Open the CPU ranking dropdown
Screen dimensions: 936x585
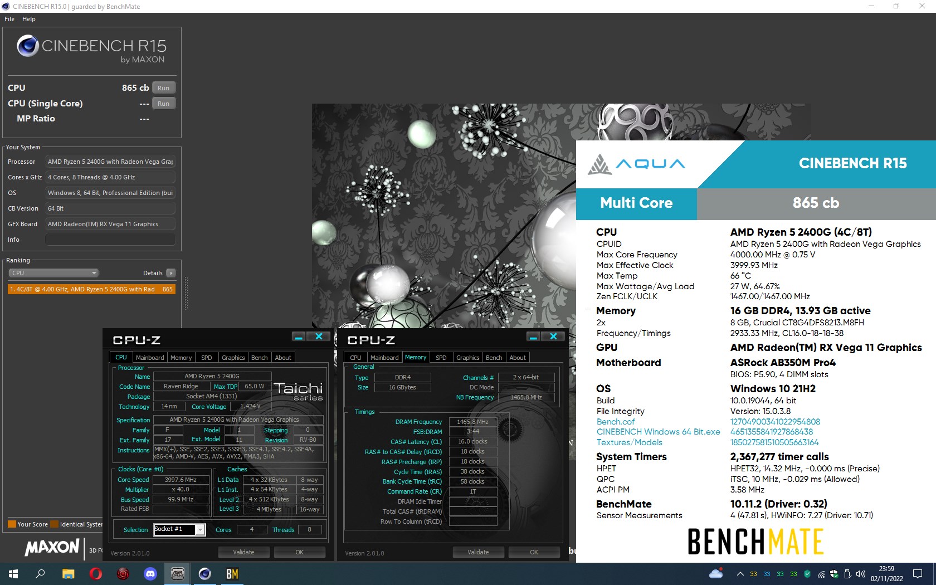tap(53, 273)
